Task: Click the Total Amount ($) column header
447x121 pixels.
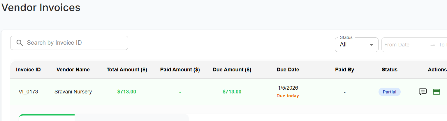Action: [127, 70]
